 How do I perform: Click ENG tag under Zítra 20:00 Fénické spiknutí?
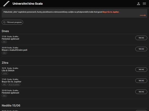coord(4,96)
